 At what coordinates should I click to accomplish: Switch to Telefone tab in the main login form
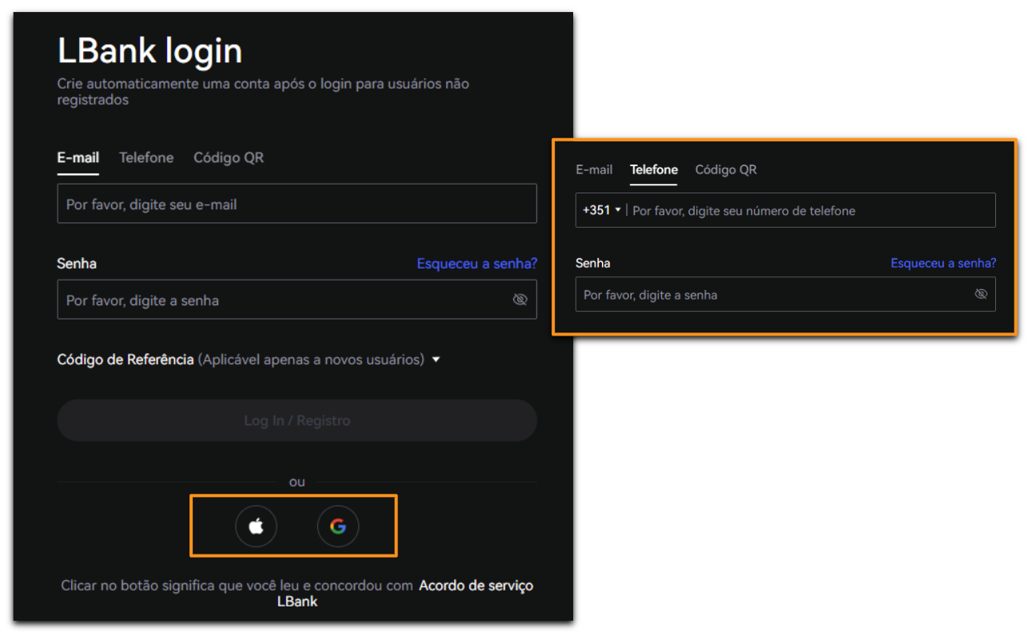(x=146, y=157)
